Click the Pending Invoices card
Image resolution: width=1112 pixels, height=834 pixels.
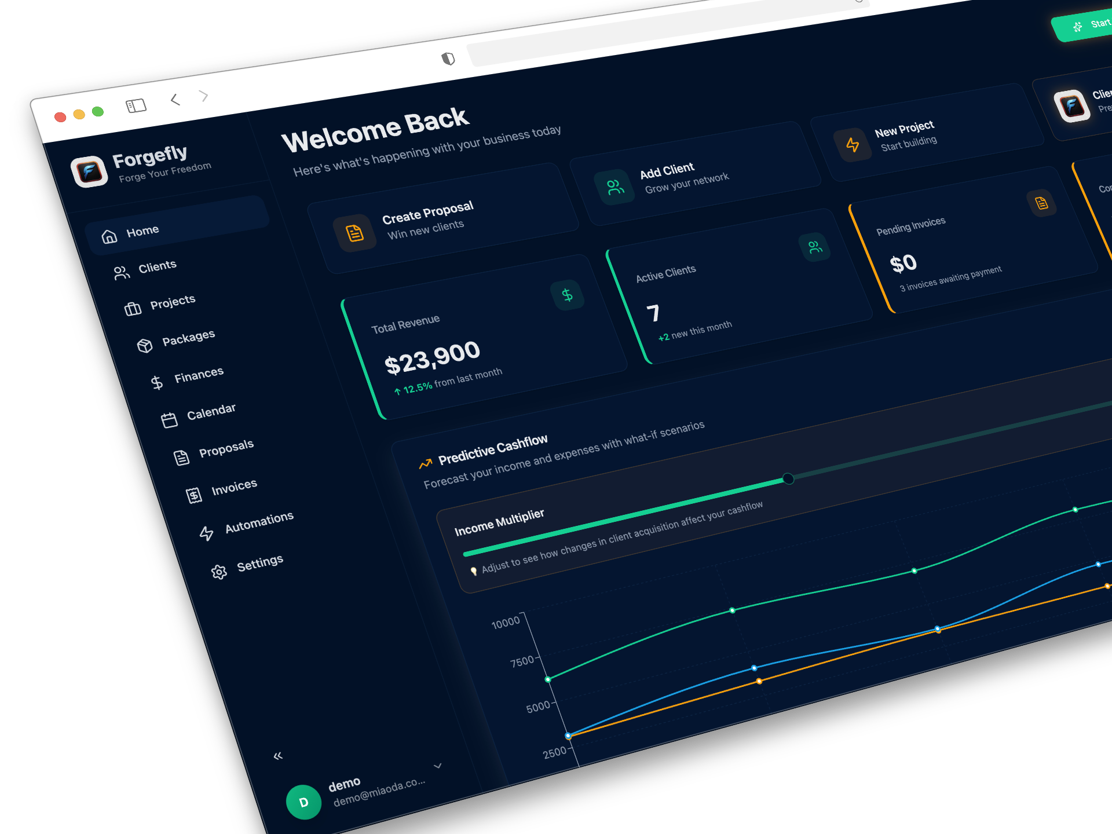coord(973,240)
